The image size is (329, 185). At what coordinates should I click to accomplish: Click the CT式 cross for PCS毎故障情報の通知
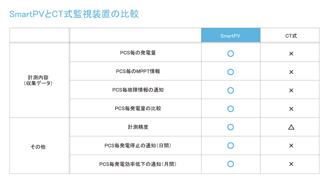point(291,90)
